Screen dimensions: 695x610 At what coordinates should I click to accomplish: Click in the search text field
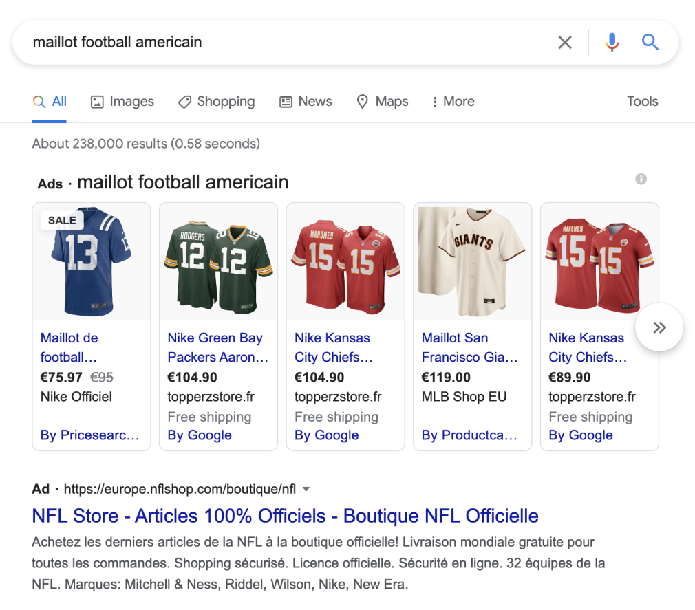tap(275, 43)
